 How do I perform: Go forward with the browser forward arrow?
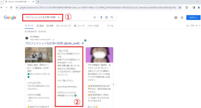click(x=6, y=8)
